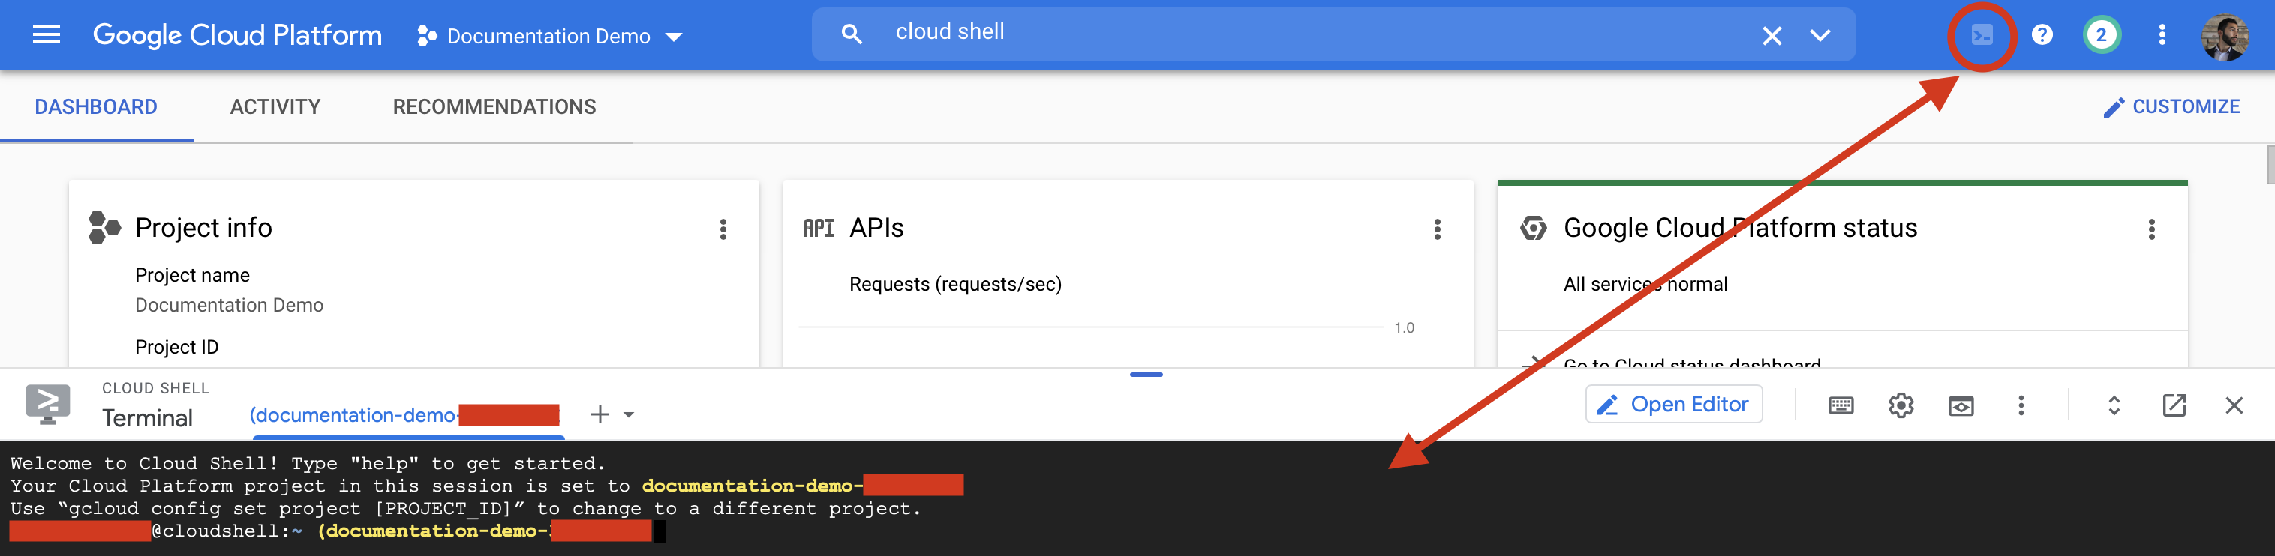2275x556 pixels.
Task: Open the new terminal tab dropdown arrow
Action: point(629,414)
